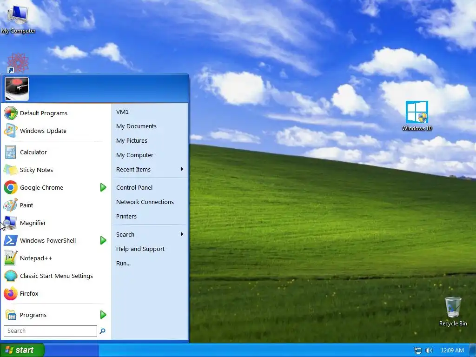
Task: Expand the Recent Items submenu arrow
Action: click(x=182, y=169)
